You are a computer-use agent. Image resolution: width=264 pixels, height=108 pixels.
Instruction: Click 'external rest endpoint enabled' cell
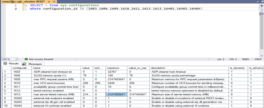coord(56,98)
